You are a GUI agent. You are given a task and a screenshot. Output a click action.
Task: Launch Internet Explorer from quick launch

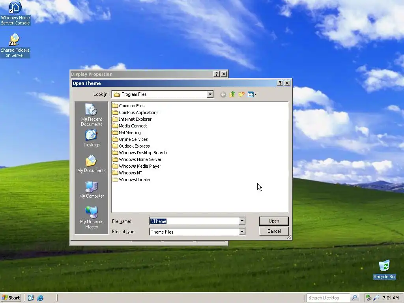[x=41, y=298]
